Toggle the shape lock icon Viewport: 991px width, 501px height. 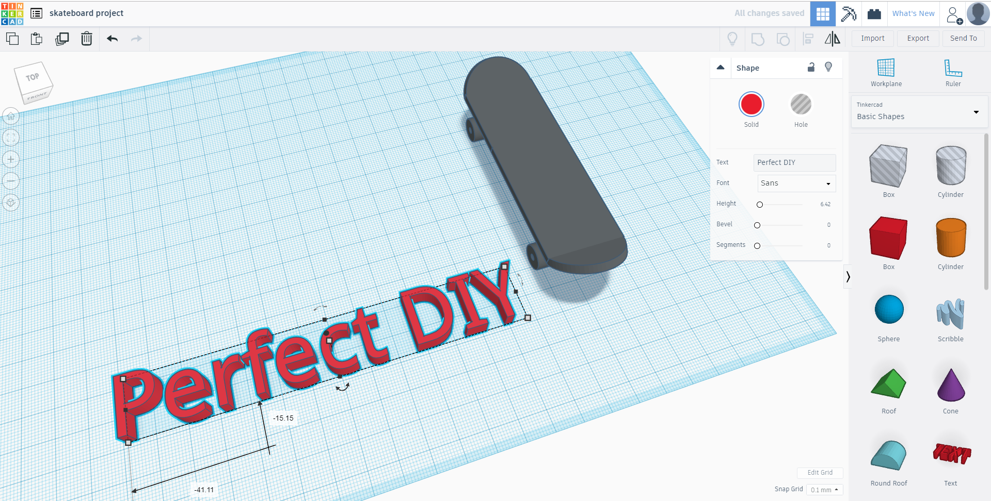click(x=811, y=67)
